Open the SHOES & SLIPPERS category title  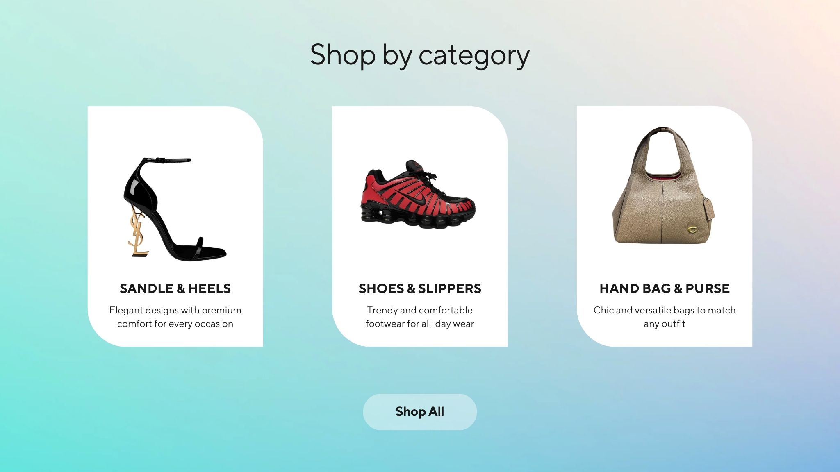point(420,288)
